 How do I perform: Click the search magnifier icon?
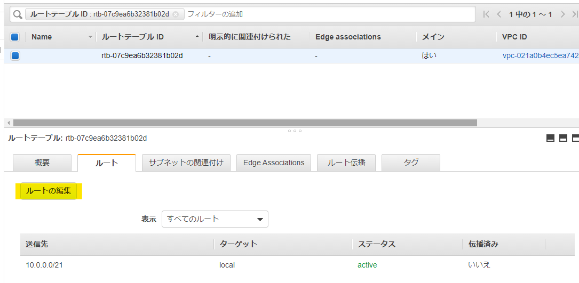pos(18,14)
